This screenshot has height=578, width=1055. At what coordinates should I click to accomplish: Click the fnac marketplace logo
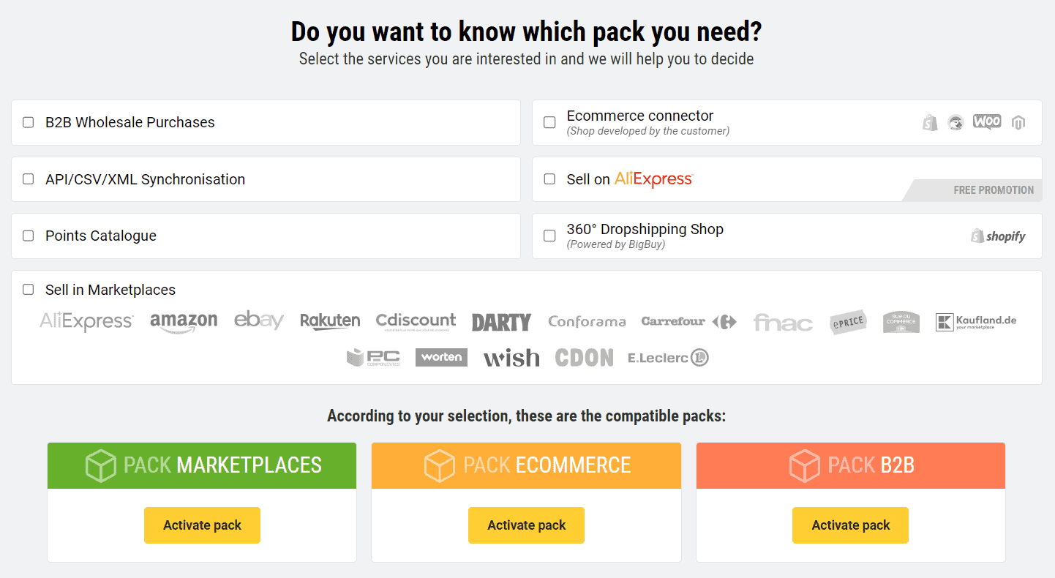pyautogui.click(x=783, y=322)
